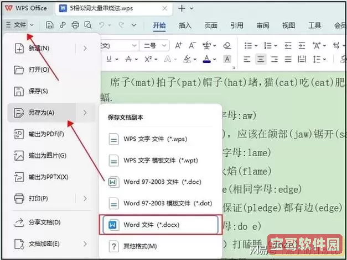Open the font color dropdown arrow
Viewport: 347px width, 260px height.
tap(215, 59)
